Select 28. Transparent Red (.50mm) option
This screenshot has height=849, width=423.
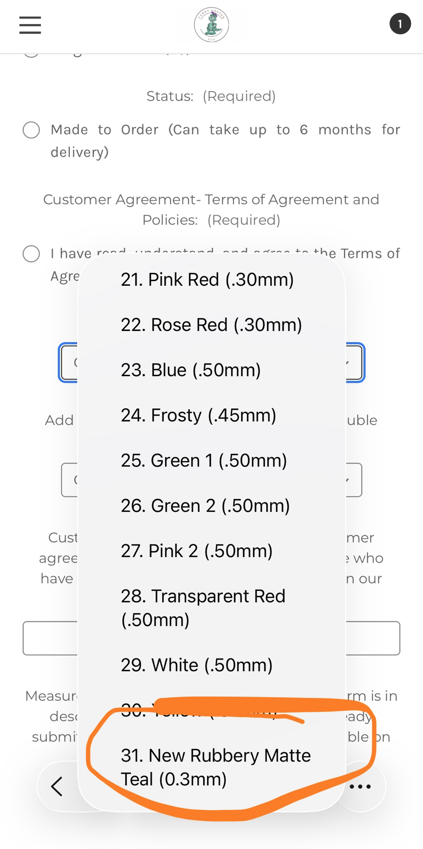tap(203, 608)
